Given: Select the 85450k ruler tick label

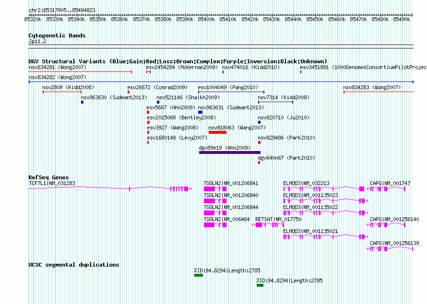Looking at the screenshot, I should point(315,19).
